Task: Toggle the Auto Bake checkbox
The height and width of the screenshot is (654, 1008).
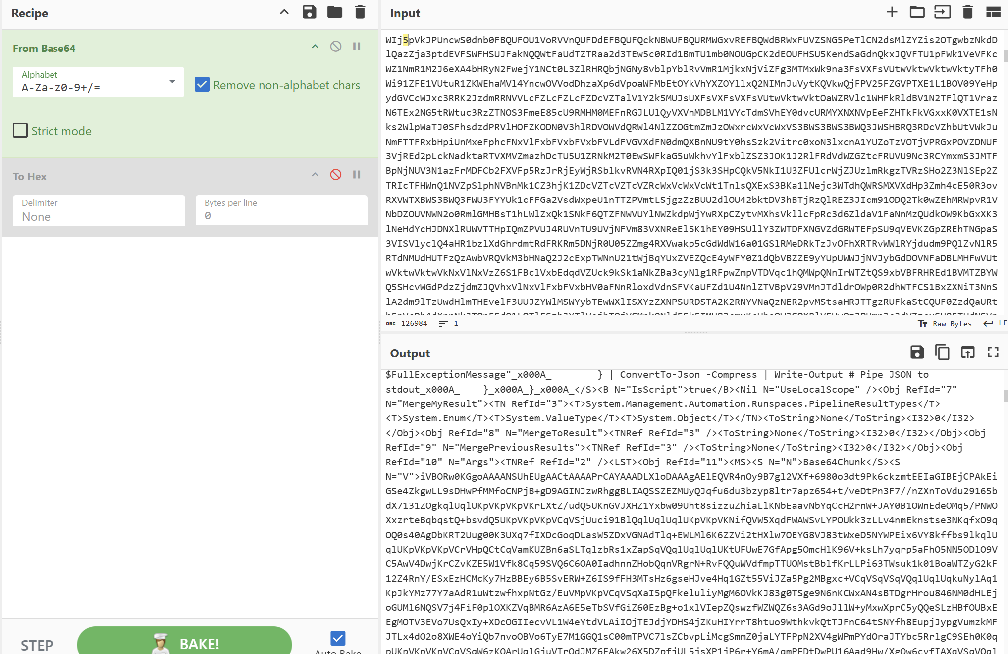Action: (x=338, y=638)
